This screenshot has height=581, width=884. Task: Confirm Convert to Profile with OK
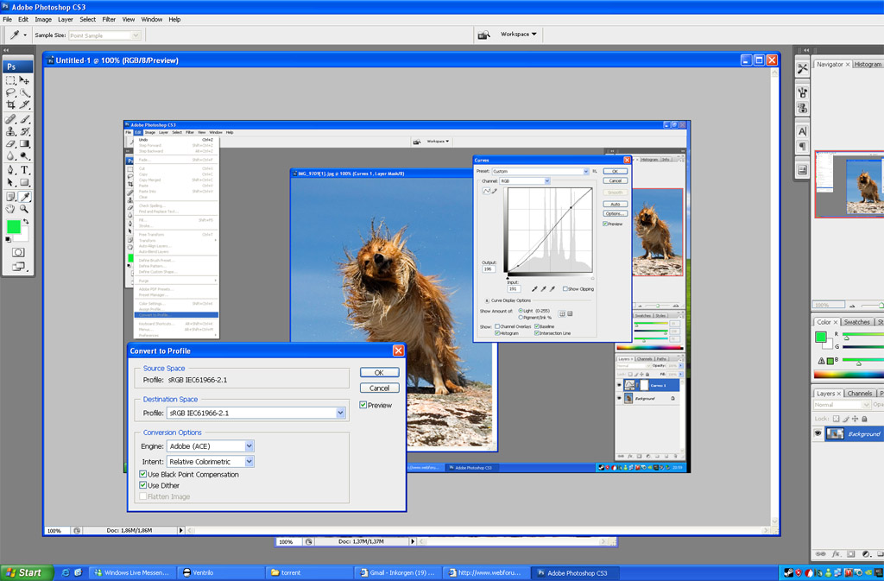pyautogui.click(x=380, y=372)
